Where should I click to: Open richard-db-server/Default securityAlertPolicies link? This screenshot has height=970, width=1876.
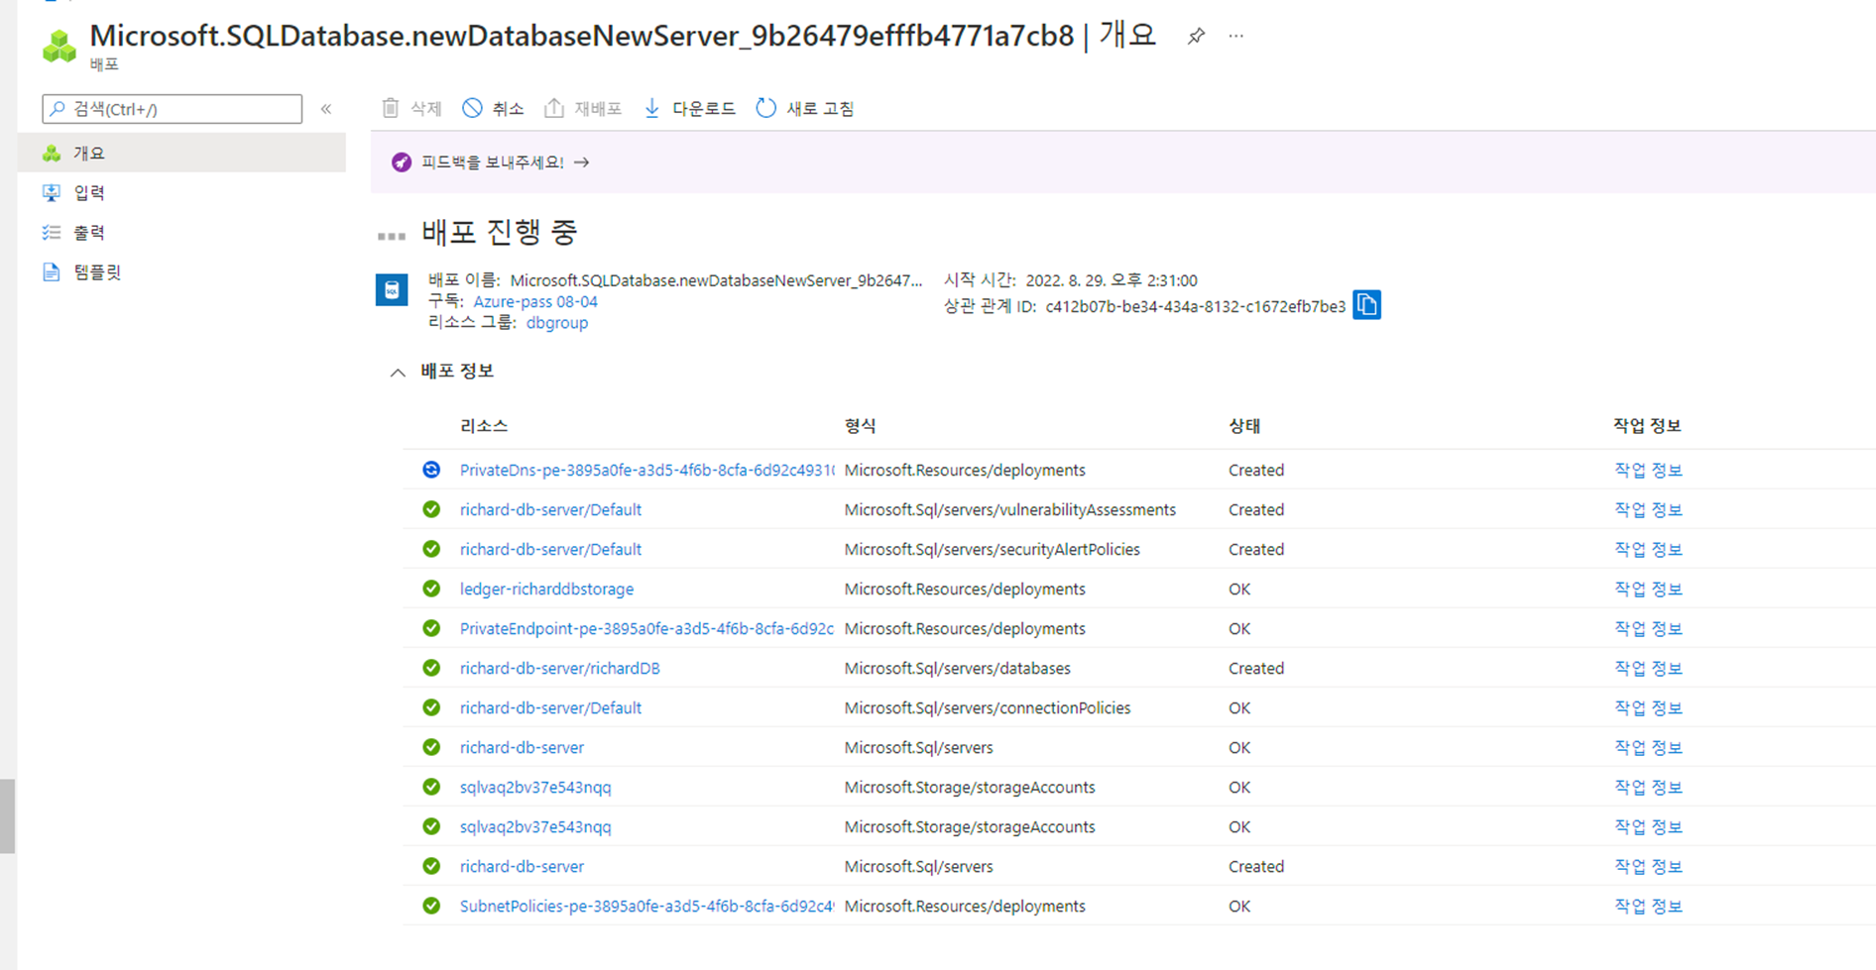pyautogui.click(x=550, y=549)
